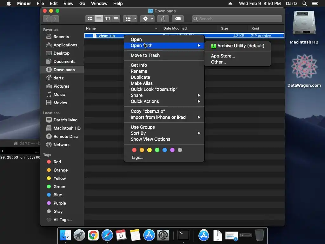Expand the Share submenu
Viewport: 325px width, 244px height.
point(164,95)
